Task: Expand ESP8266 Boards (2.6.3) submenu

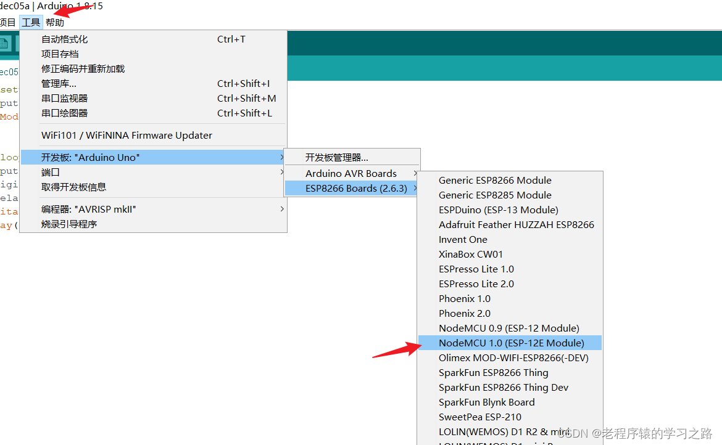Action: point(352,188)
